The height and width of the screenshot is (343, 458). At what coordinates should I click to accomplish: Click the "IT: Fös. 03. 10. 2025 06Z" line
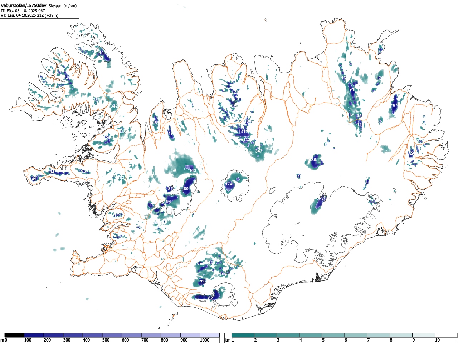tap(23, 11)
